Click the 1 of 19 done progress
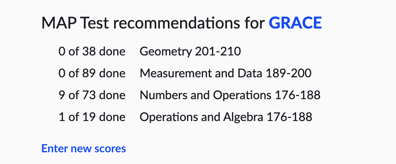This screenshot has height=164, width=396. (x=92, y=117)
